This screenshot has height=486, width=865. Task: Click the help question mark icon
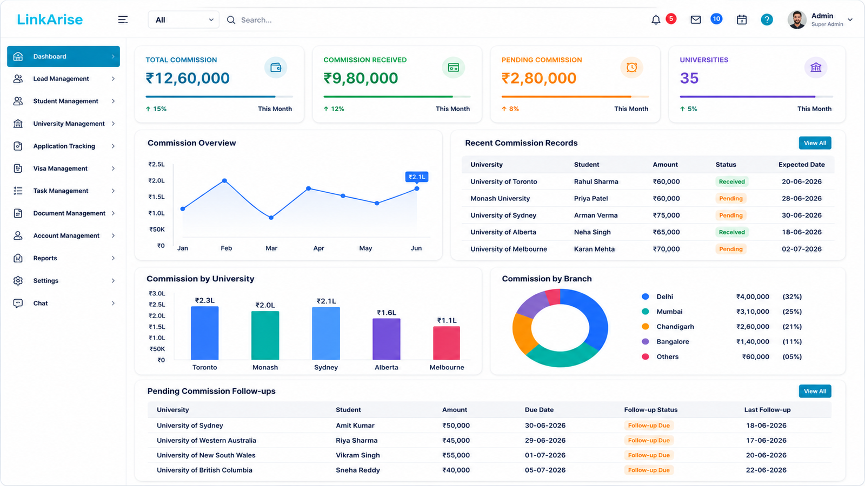[767, 20]
